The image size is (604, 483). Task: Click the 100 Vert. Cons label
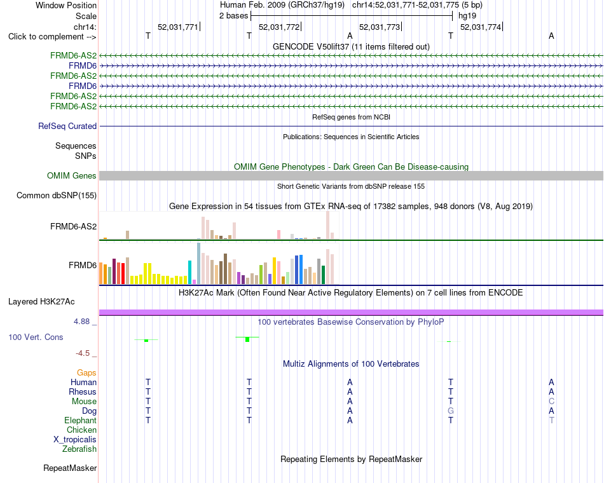coord(36,337)
